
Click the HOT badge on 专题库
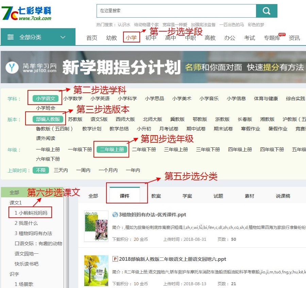pos(282,34)
